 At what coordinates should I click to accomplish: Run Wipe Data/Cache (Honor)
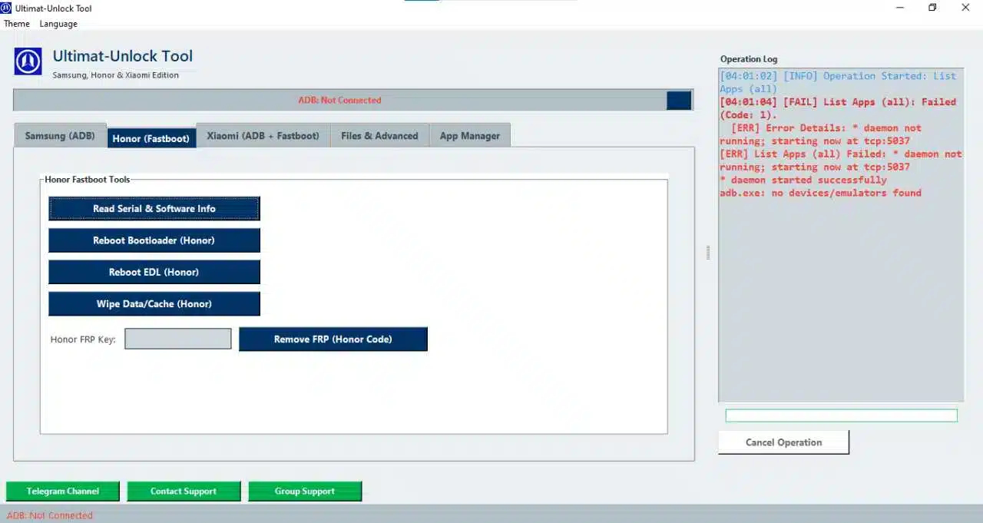[154, 303]
